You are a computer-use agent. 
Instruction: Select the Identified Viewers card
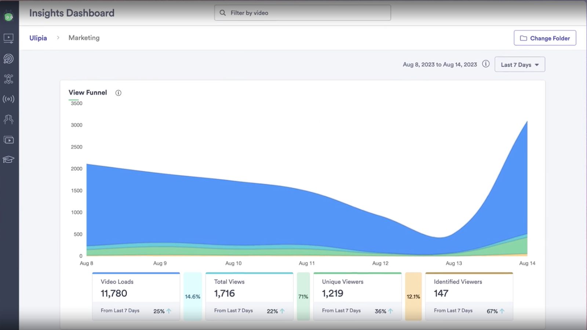[469, 296]
